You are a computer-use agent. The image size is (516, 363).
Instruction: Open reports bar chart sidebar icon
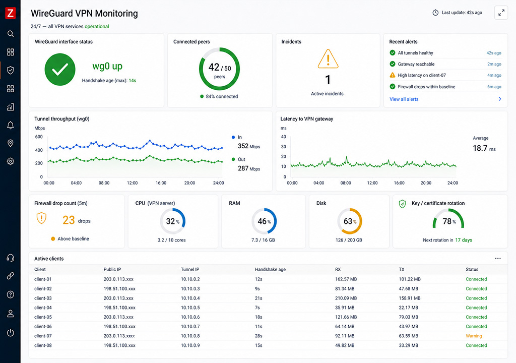coord(10,107)
